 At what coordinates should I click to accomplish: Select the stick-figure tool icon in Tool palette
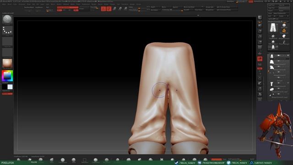coord(284,42)
